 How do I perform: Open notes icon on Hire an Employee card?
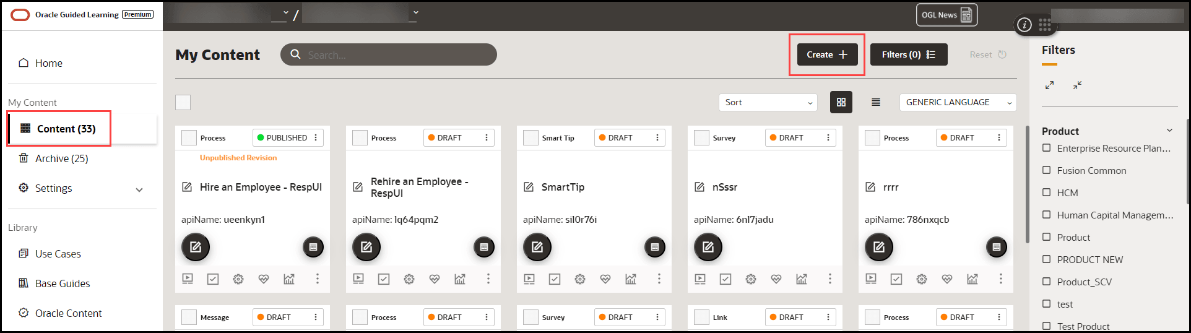(x=313, y=247)
